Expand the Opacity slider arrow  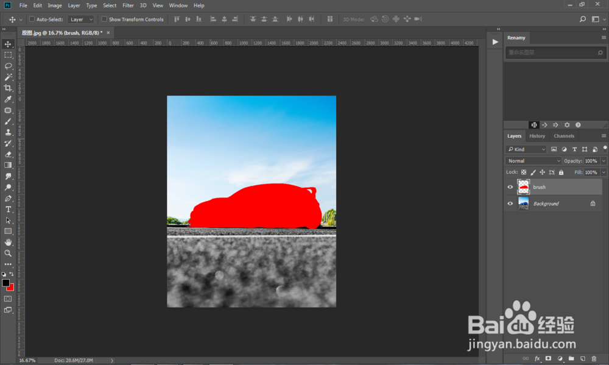[604, 160]
